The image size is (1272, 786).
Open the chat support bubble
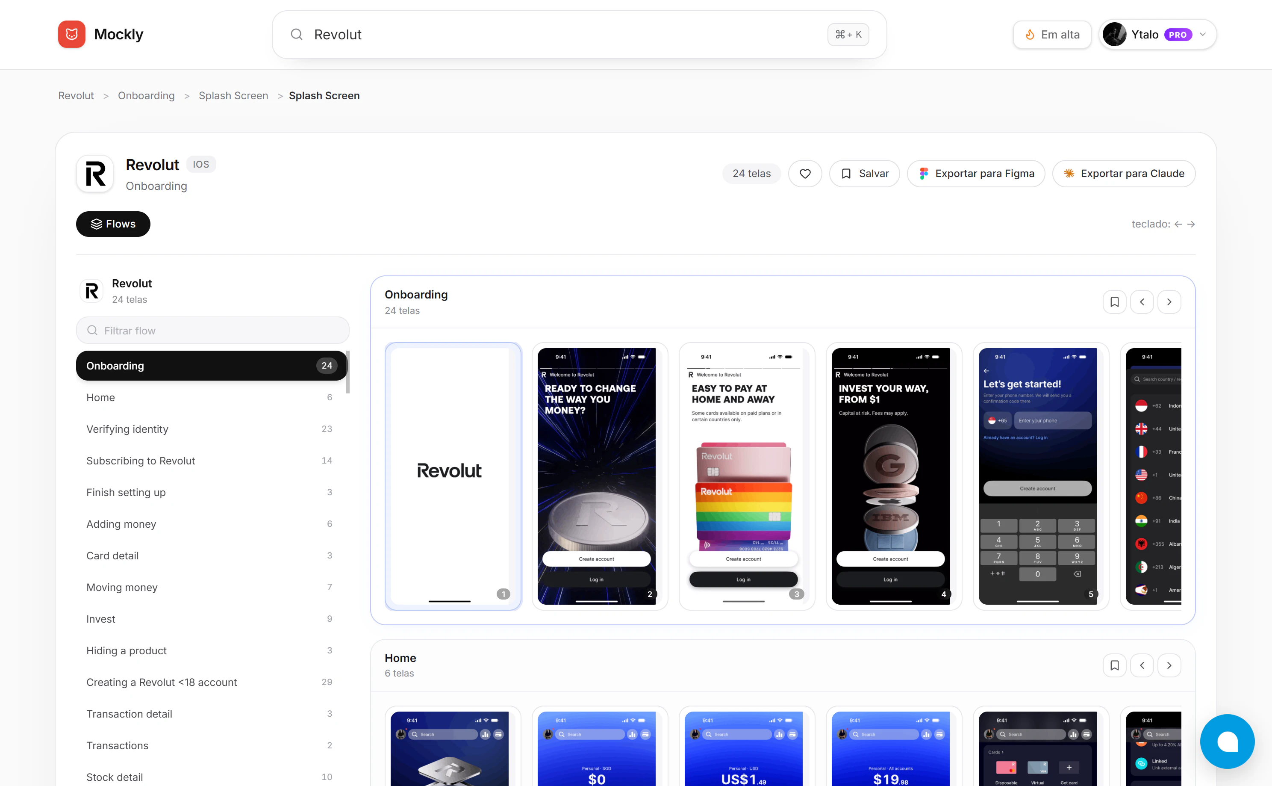click(1227, 741)
